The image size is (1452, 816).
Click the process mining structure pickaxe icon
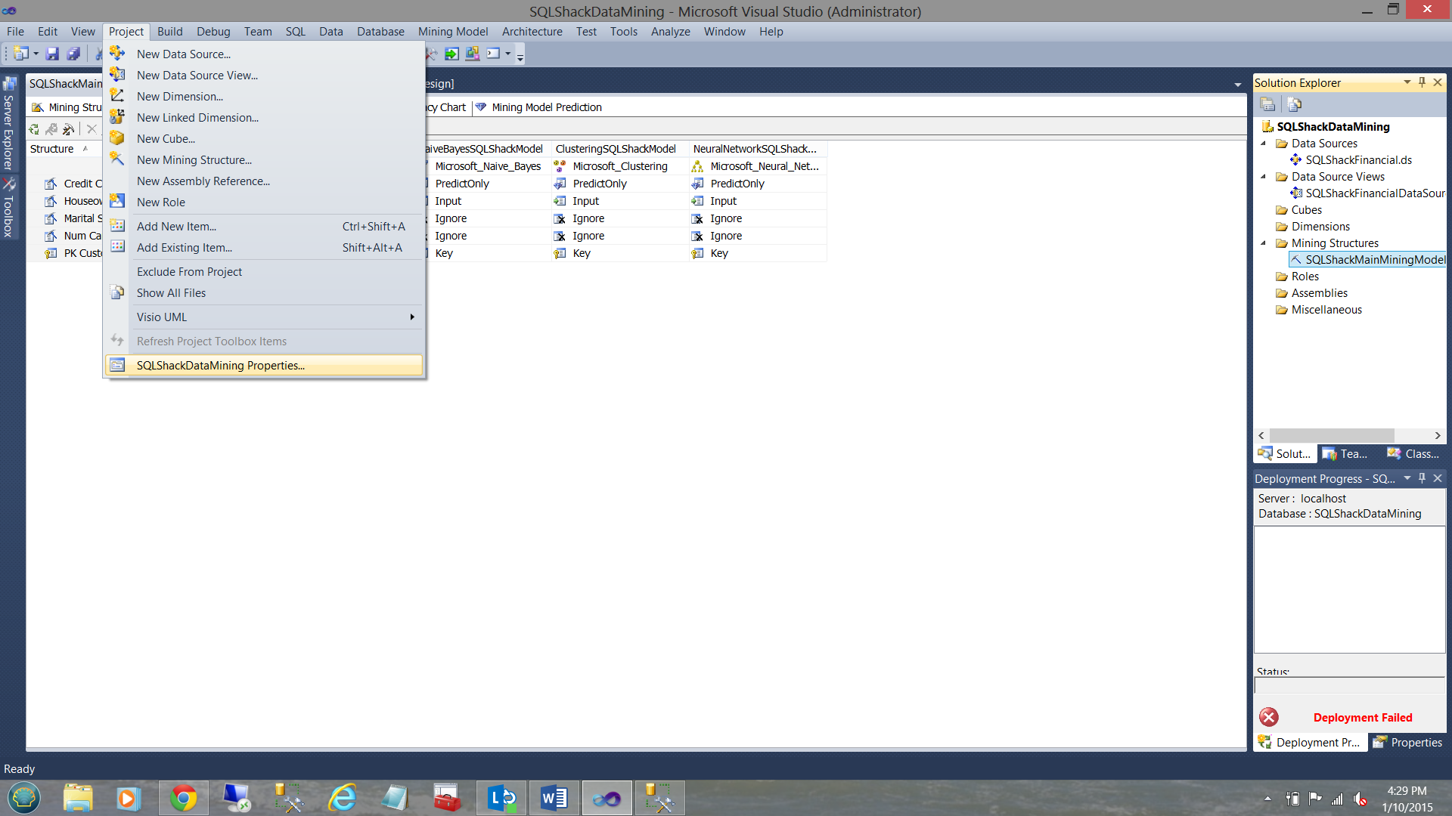click(68, 129)
